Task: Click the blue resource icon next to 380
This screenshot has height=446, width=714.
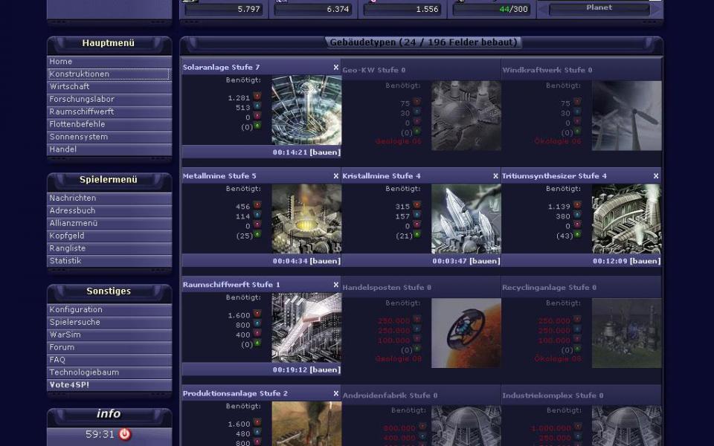Action: pyautogui.click(x=577, y=216)
